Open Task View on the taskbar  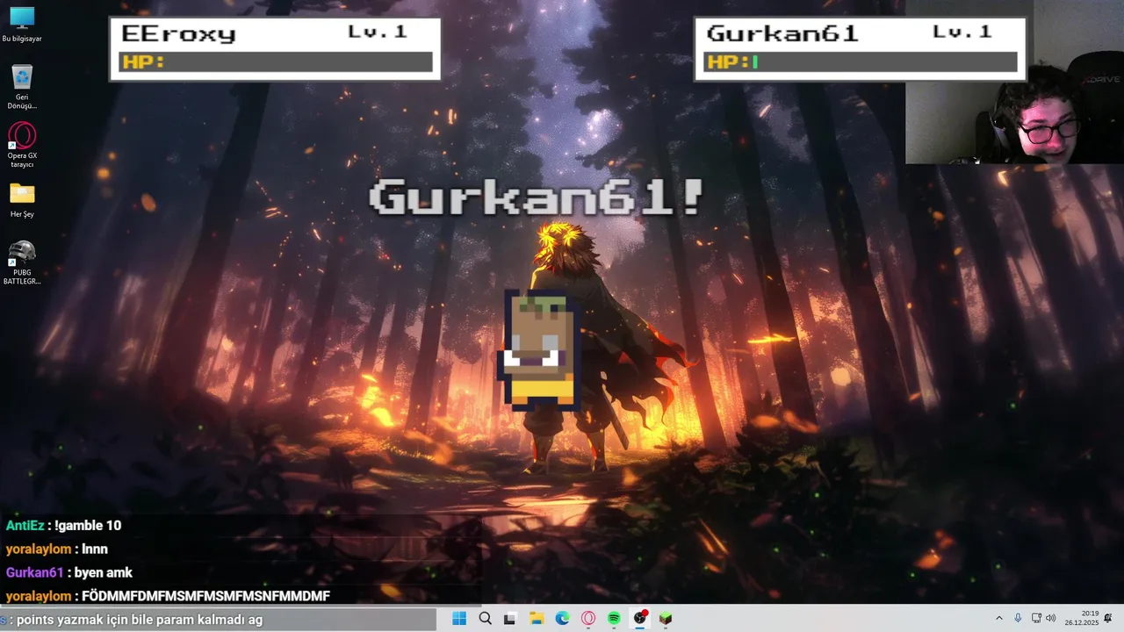point(510,619)
